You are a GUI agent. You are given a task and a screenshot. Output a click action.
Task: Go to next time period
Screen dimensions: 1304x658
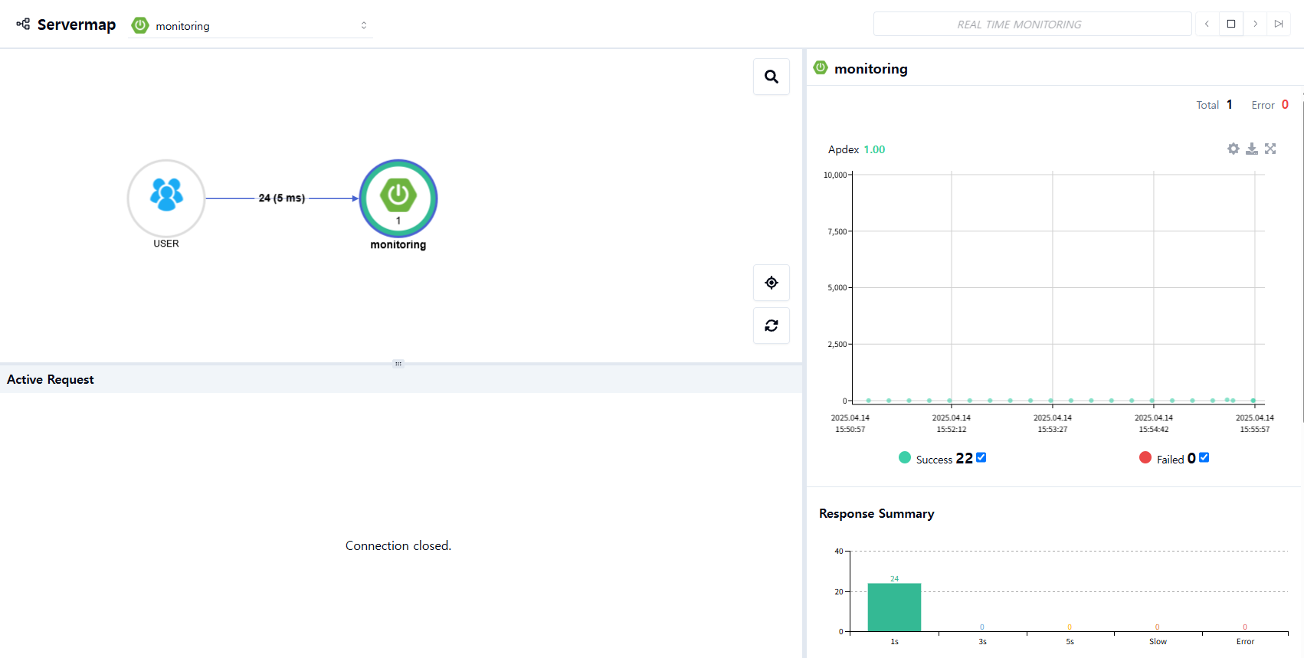pos(1255,24)
